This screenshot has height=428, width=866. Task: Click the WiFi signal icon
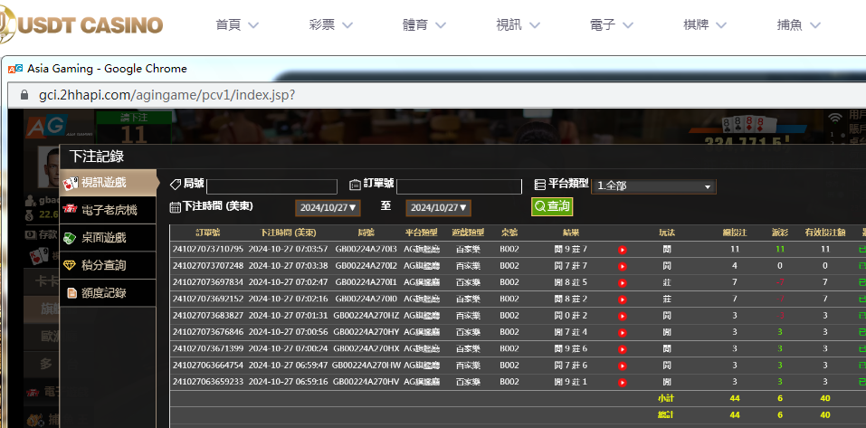834,118
